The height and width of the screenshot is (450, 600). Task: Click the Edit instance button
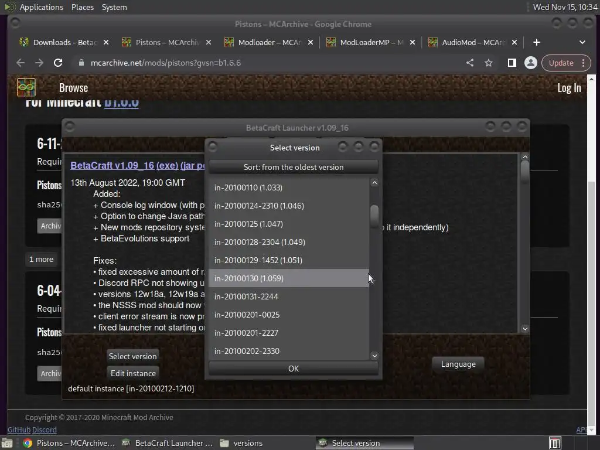click(133, 373)
